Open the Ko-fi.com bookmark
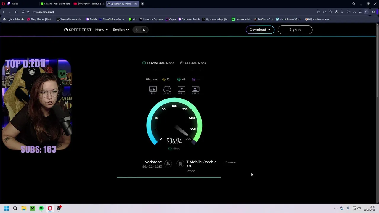The image size is (379, 213). click(x=318, y=19)
